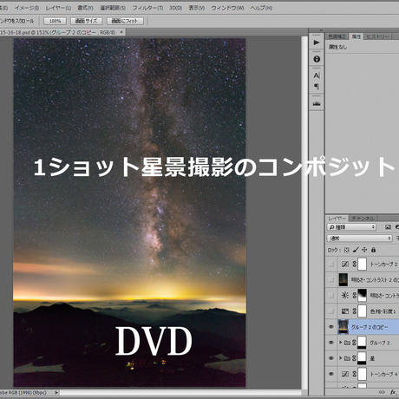
Task: Click the folder icon of グループ 2
Action: pyautogui.click(x=347, y=343)
